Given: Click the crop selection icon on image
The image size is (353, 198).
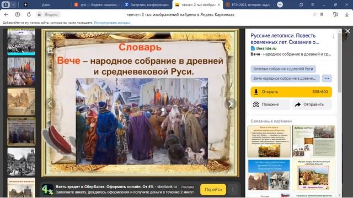Looking at the screenshot, I should coord(50,51).
